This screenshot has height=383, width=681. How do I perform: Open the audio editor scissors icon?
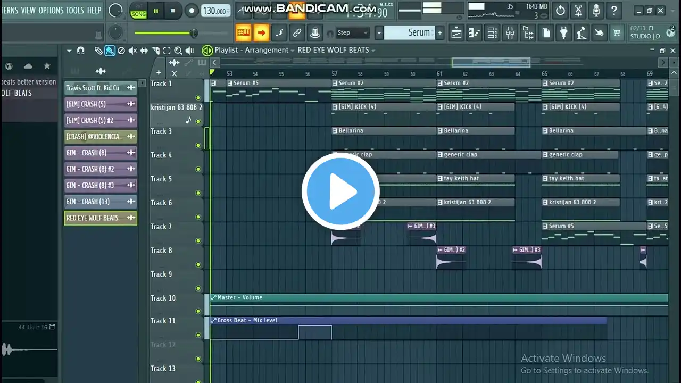point(578,10)
